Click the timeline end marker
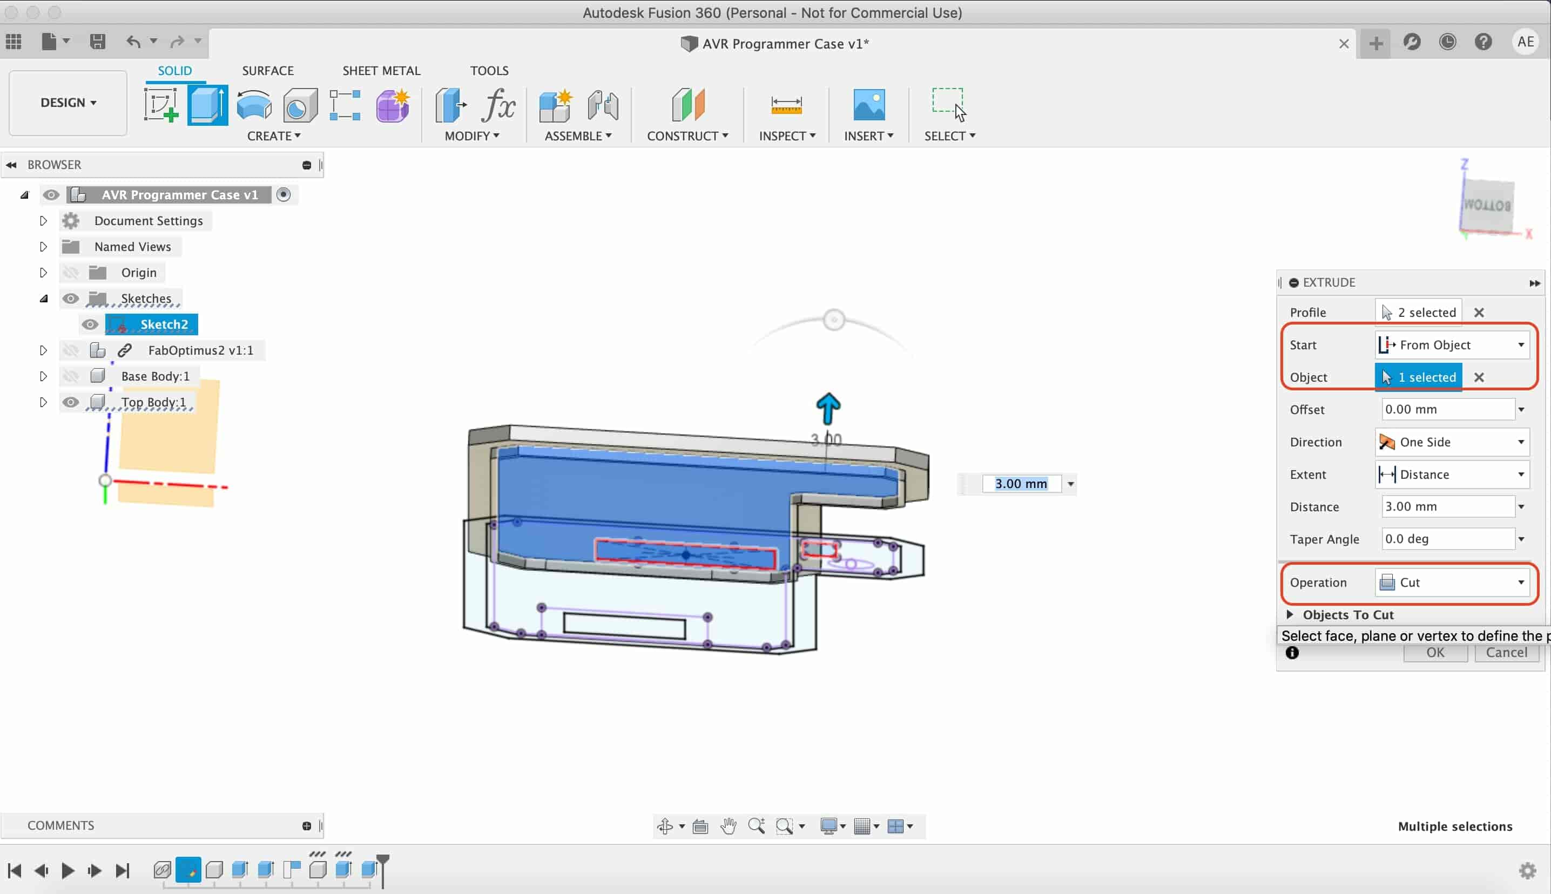The width and height of the screenshot is (1551, 894). [382, 871]
